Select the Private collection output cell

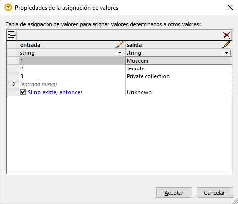coord(179,76)
